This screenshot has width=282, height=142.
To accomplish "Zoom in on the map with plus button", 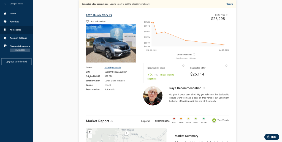I will pyautogui.click(x=90, y=132).
